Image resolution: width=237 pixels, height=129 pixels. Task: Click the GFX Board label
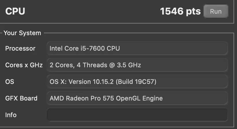(21, 98)
